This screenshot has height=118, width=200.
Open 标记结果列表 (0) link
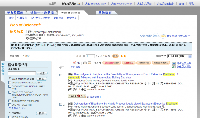71,4
